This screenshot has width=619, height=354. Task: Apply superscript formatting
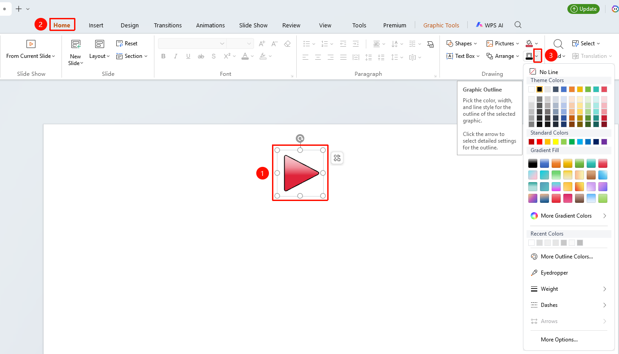227,56
